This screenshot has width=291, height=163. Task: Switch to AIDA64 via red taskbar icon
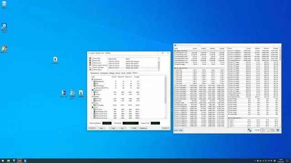[x=20, y=161]
